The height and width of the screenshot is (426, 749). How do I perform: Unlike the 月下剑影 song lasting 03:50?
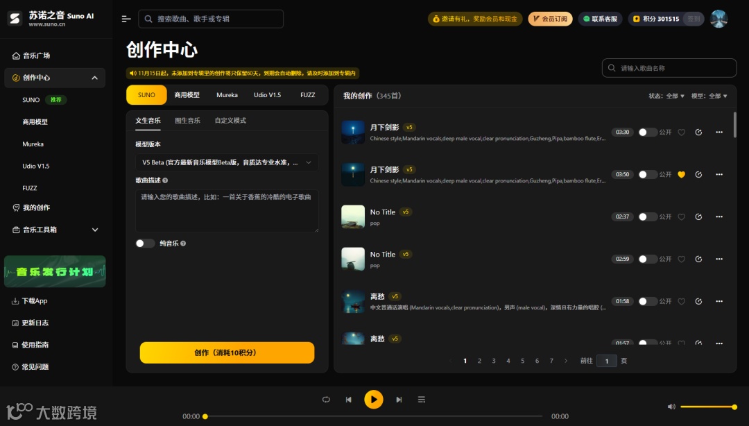[682, 175]
